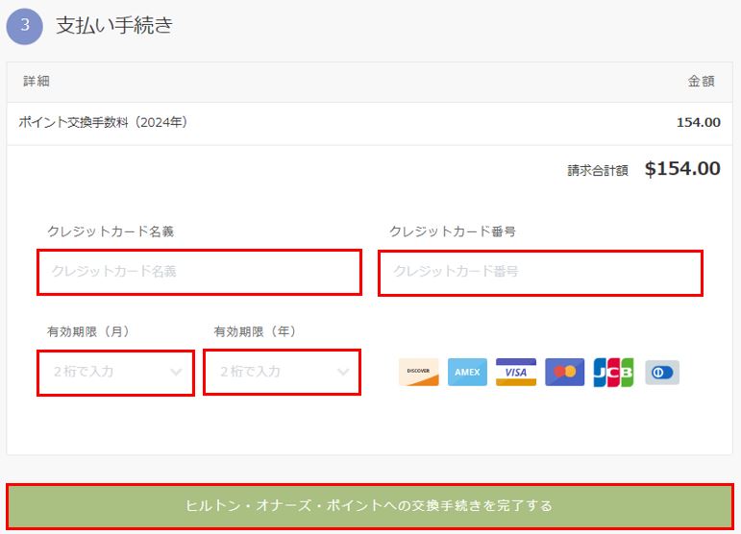Focus the クレジットカード番号 input field
Image resolution: width=741 pixels, height=534 pixels.
[x=541, y=273]
